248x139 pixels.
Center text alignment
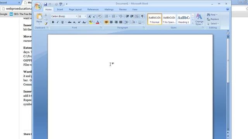point(111,22)
